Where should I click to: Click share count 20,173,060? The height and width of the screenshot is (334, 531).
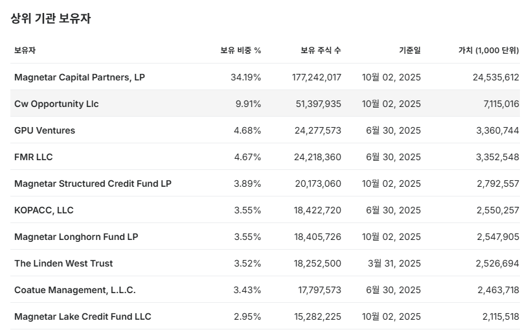point(318,184)
